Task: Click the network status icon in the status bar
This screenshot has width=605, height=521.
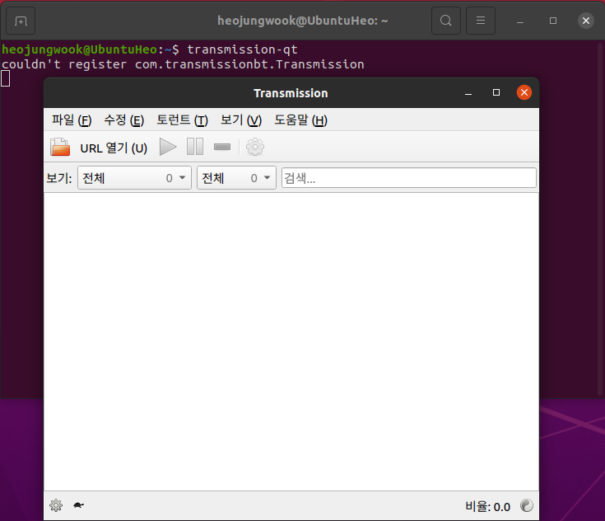Action: 526,505
